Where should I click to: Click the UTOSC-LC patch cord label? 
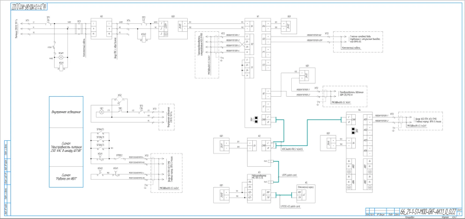(x=290, y=206)
